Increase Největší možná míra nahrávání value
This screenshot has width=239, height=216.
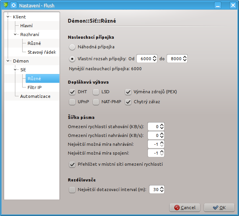coord(162,142)
